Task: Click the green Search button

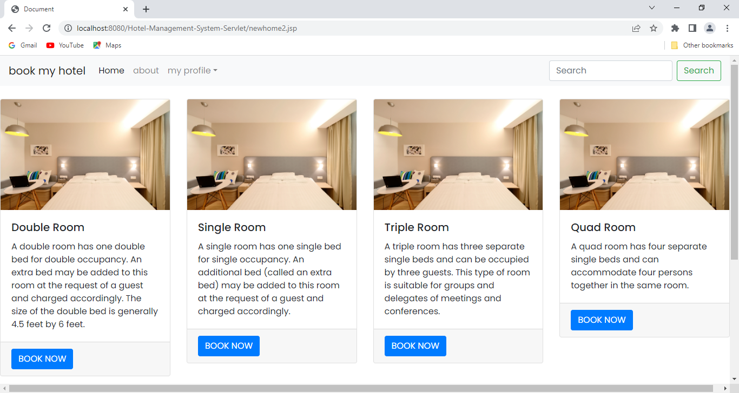Action: click(x=699, y=71)
